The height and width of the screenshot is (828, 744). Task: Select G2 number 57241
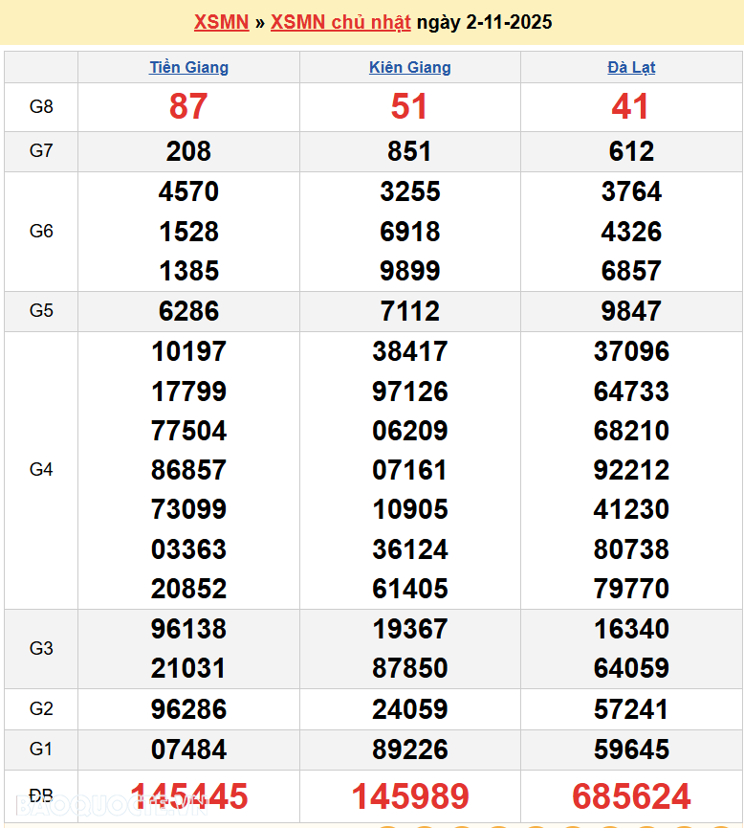pos(631,709)
